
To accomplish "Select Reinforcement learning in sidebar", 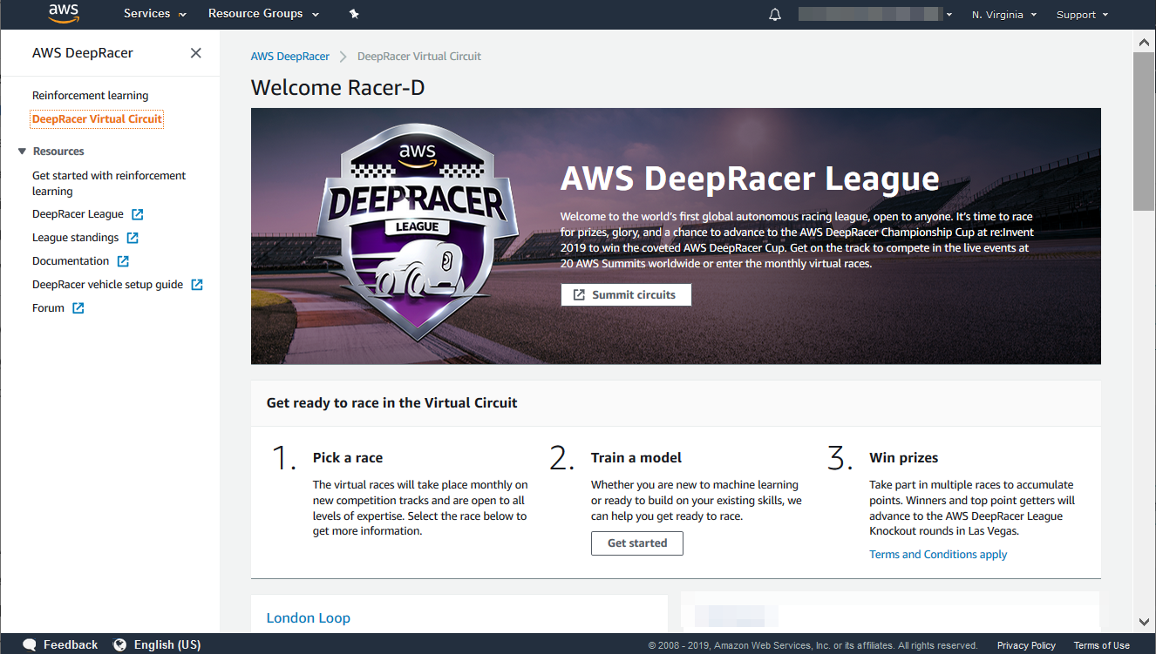I will tap(90, 96).
